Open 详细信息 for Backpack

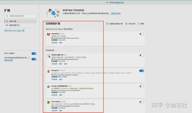pyautogui.click(x=54, y=80)
